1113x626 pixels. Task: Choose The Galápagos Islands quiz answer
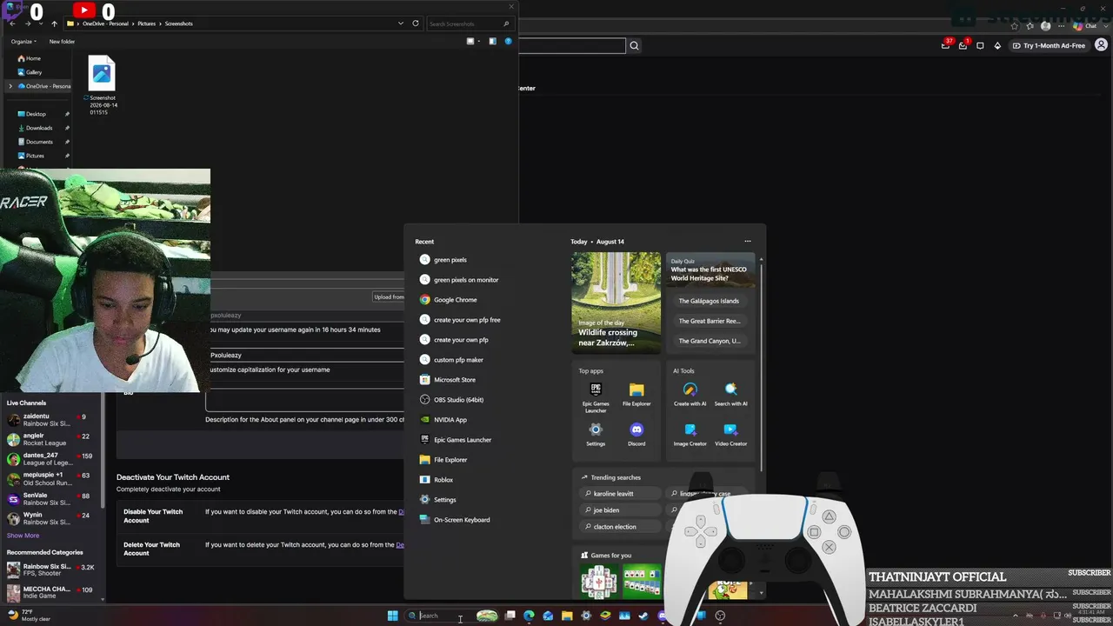(x=709, y=301)
